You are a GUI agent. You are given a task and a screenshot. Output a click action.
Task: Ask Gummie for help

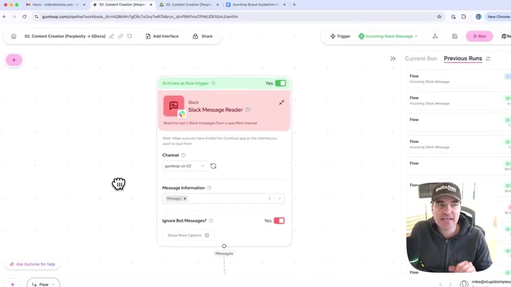click(32, 264)
